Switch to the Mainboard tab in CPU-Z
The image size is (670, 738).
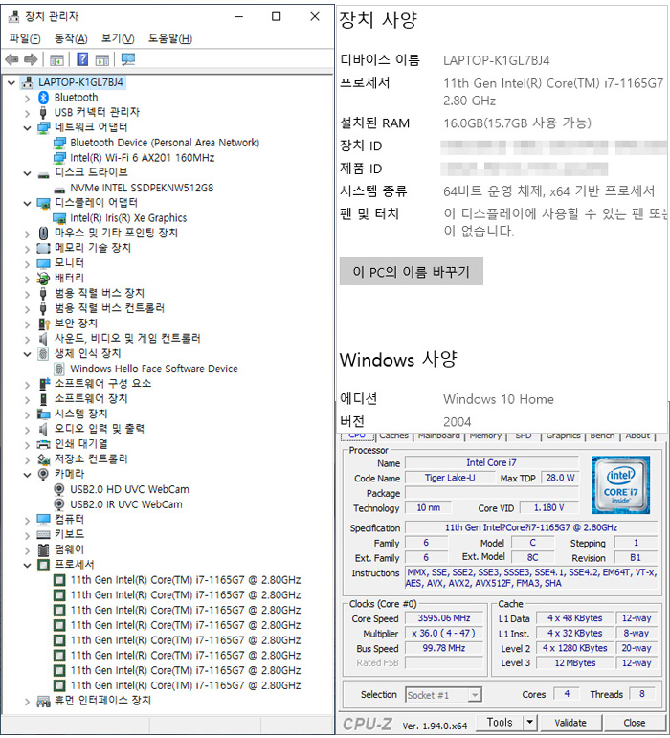[x=439, y=436]
